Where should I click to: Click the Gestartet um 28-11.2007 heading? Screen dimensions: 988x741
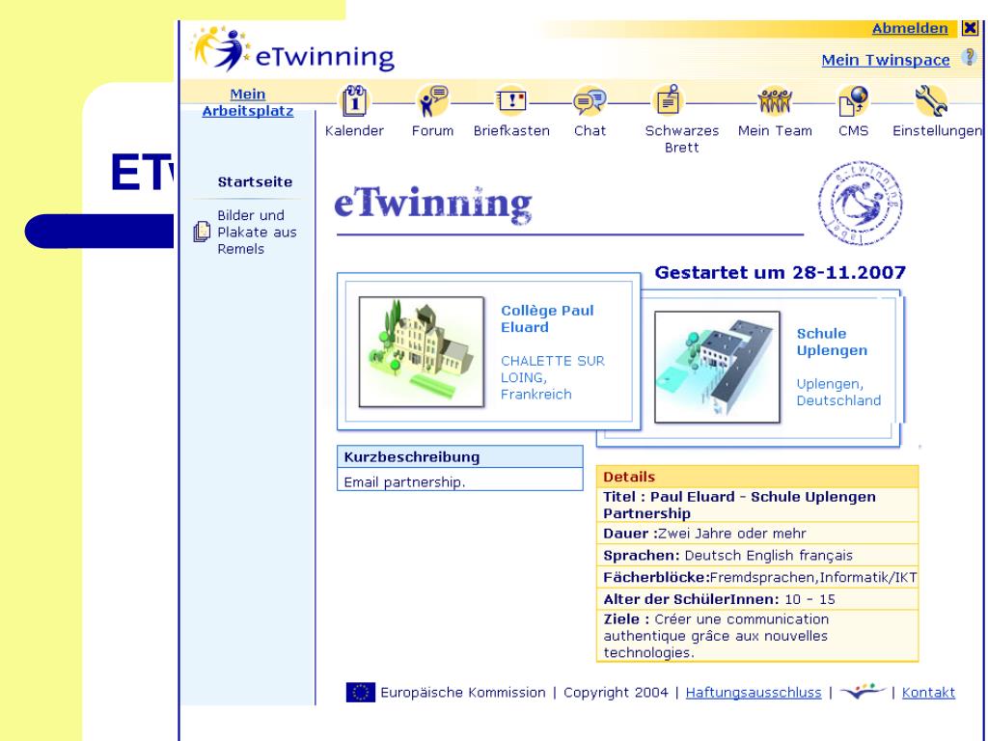click(780, 272)
